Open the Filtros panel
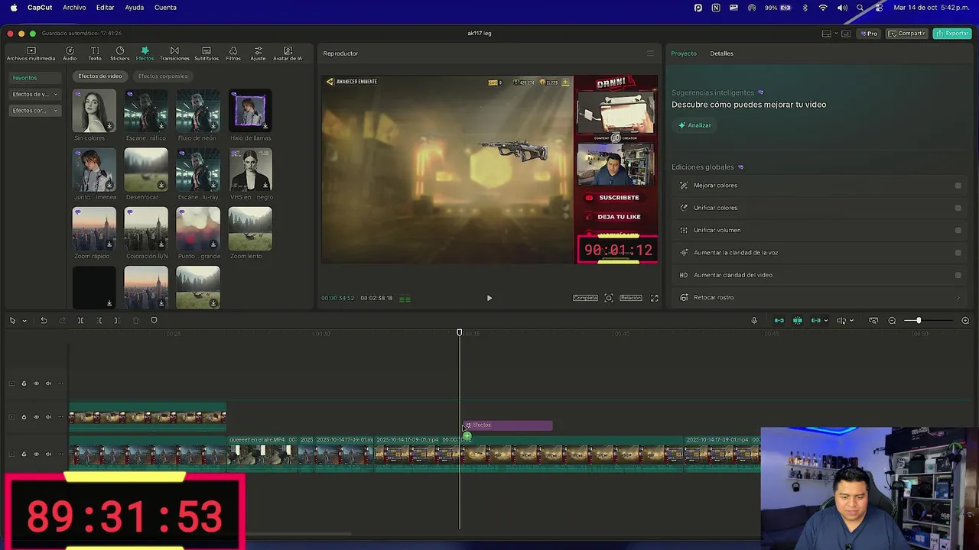 click(233, 53)
